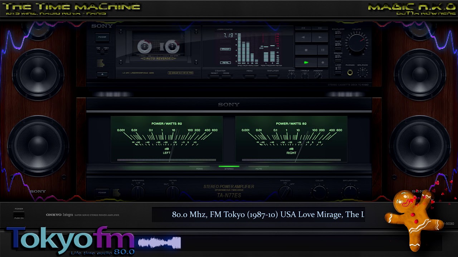Click the green play button
Screen dimensions: 458x257
[x=306, y=62]
